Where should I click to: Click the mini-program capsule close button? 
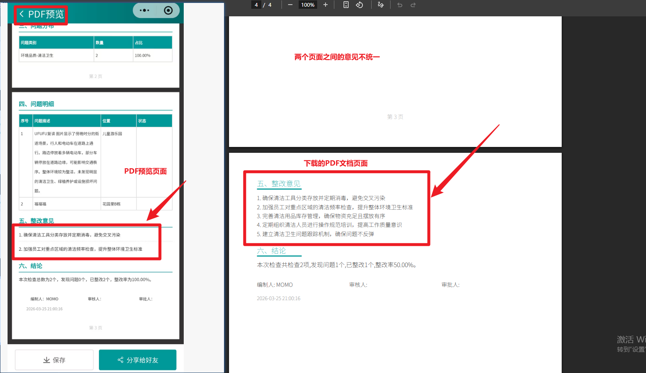point(168,10)
